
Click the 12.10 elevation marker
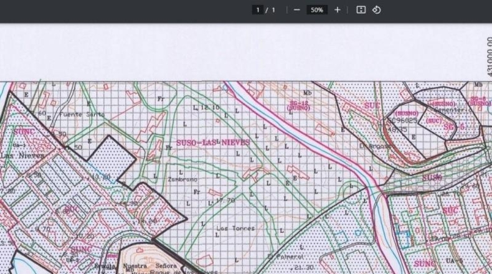210,108
